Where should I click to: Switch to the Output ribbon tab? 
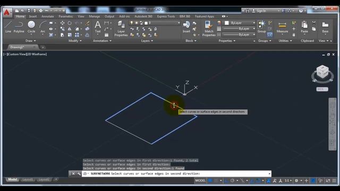(x=109, y=16)
